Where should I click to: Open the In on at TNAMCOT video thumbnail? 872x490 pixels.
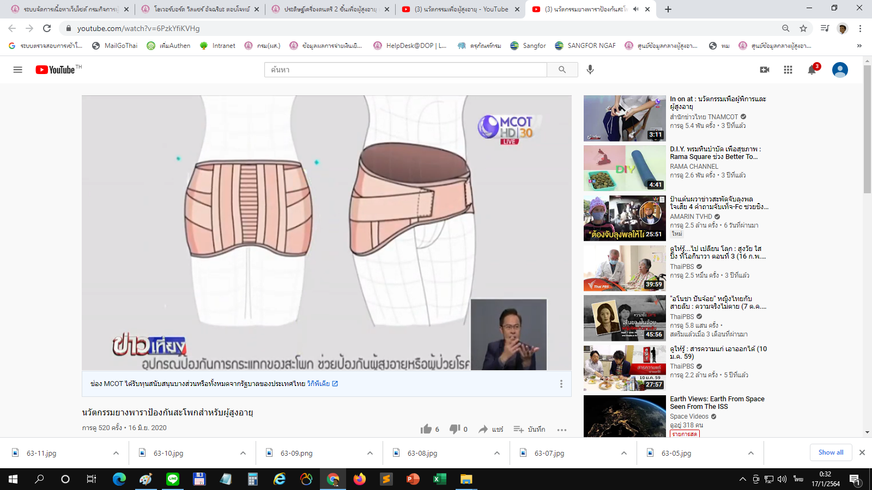coord(625,118)
